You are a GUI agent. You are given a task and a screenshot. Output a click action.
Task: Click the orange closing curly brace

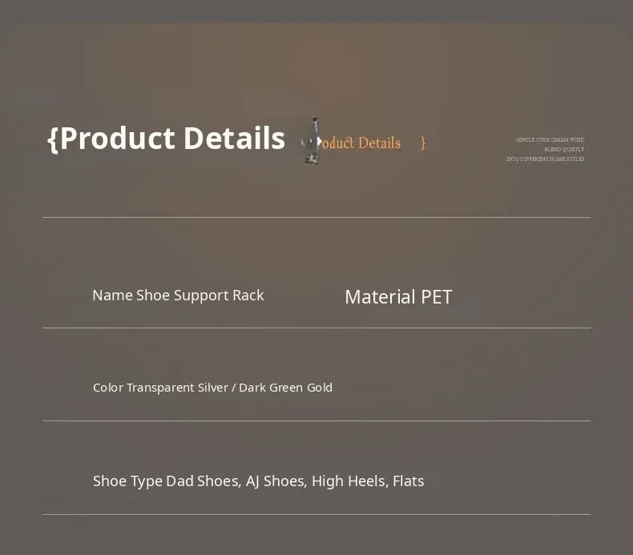pyautogui.click(x=423, y=143)
